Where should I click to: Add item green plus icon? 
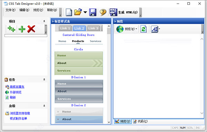[22, 29]
